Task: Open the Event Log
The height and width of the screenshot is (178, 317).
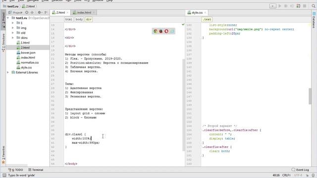Action: tap(300, 170)
